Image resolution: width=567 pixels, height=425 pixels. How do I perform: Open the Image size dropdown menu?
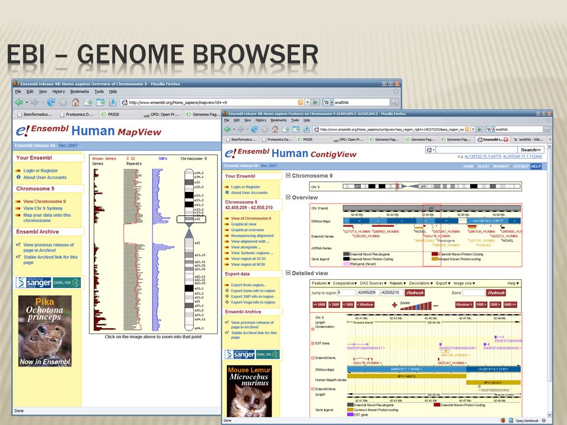pyautogui.click(x=464, y=283)
